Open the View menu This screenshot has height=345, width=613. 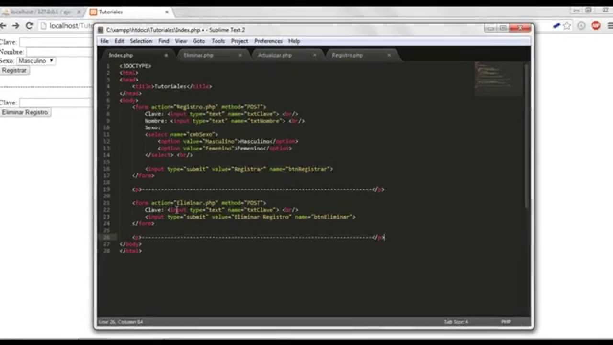(x=181, y=41)
